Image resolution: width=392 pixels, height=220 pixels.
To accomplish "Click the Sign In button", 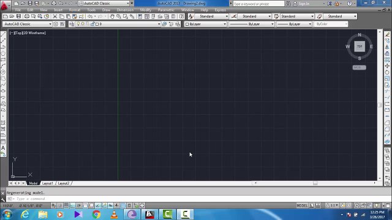I will click(x=301, y=4).
